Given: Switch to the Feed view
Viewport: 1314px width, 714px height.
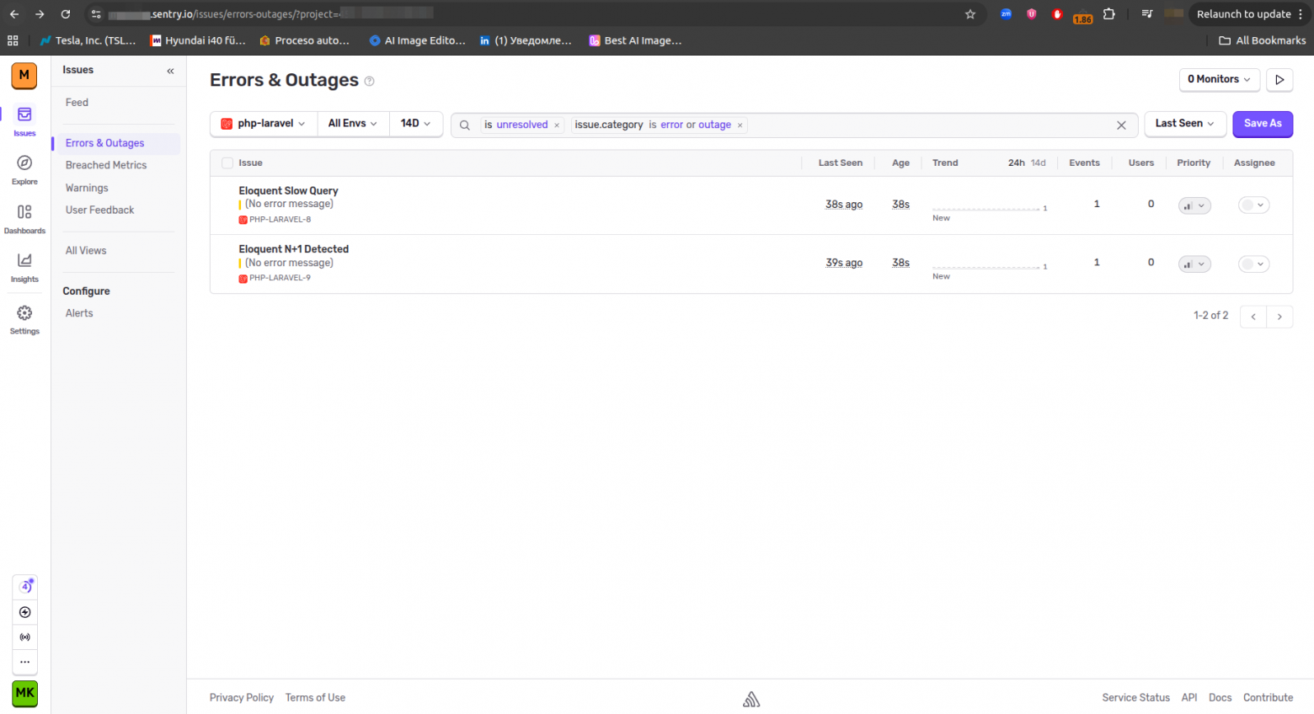Looking at the screenshot, I should click(x=76, y=102).
